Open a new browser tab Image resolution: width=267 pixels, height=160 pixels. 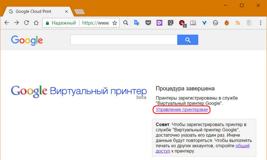pyautogui.click(x=79, y=12)
